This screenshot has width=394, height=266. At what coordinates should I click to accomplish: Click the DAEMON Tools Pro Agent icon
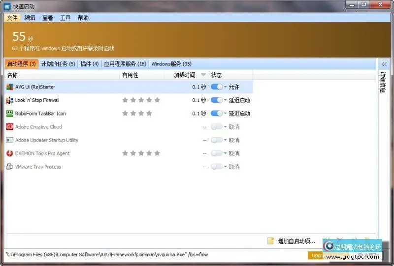(x=9, y=153)
